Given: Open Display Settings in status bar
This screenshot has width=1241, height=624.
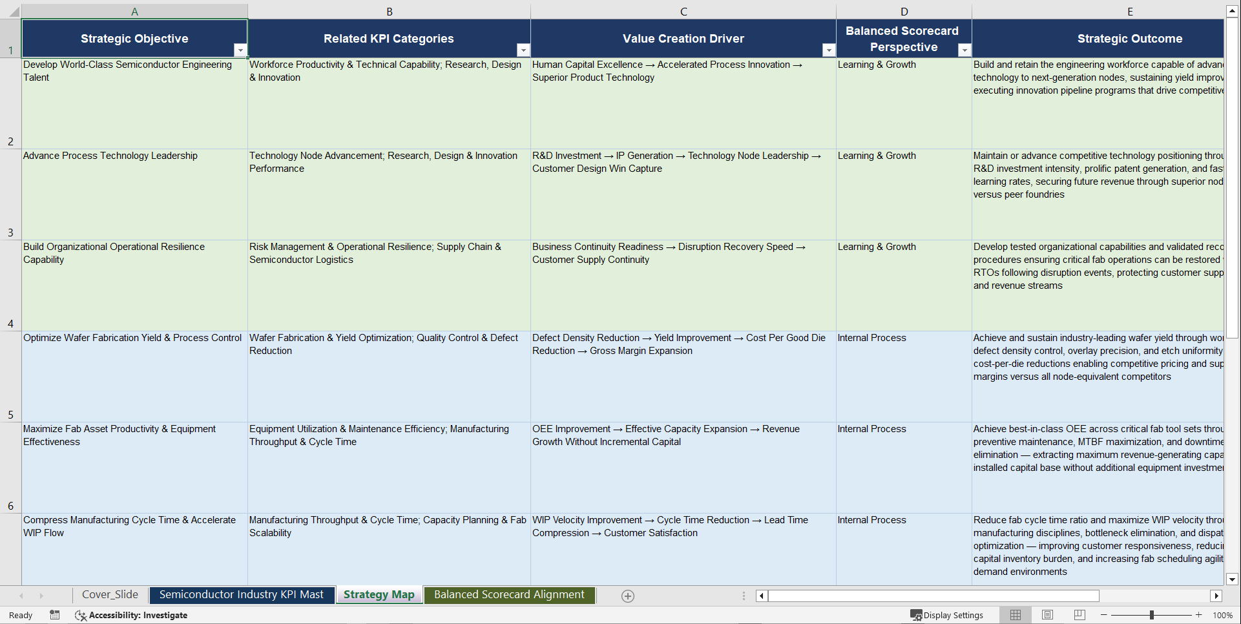Looking at the screenshot, I should (x=947, y=615).
